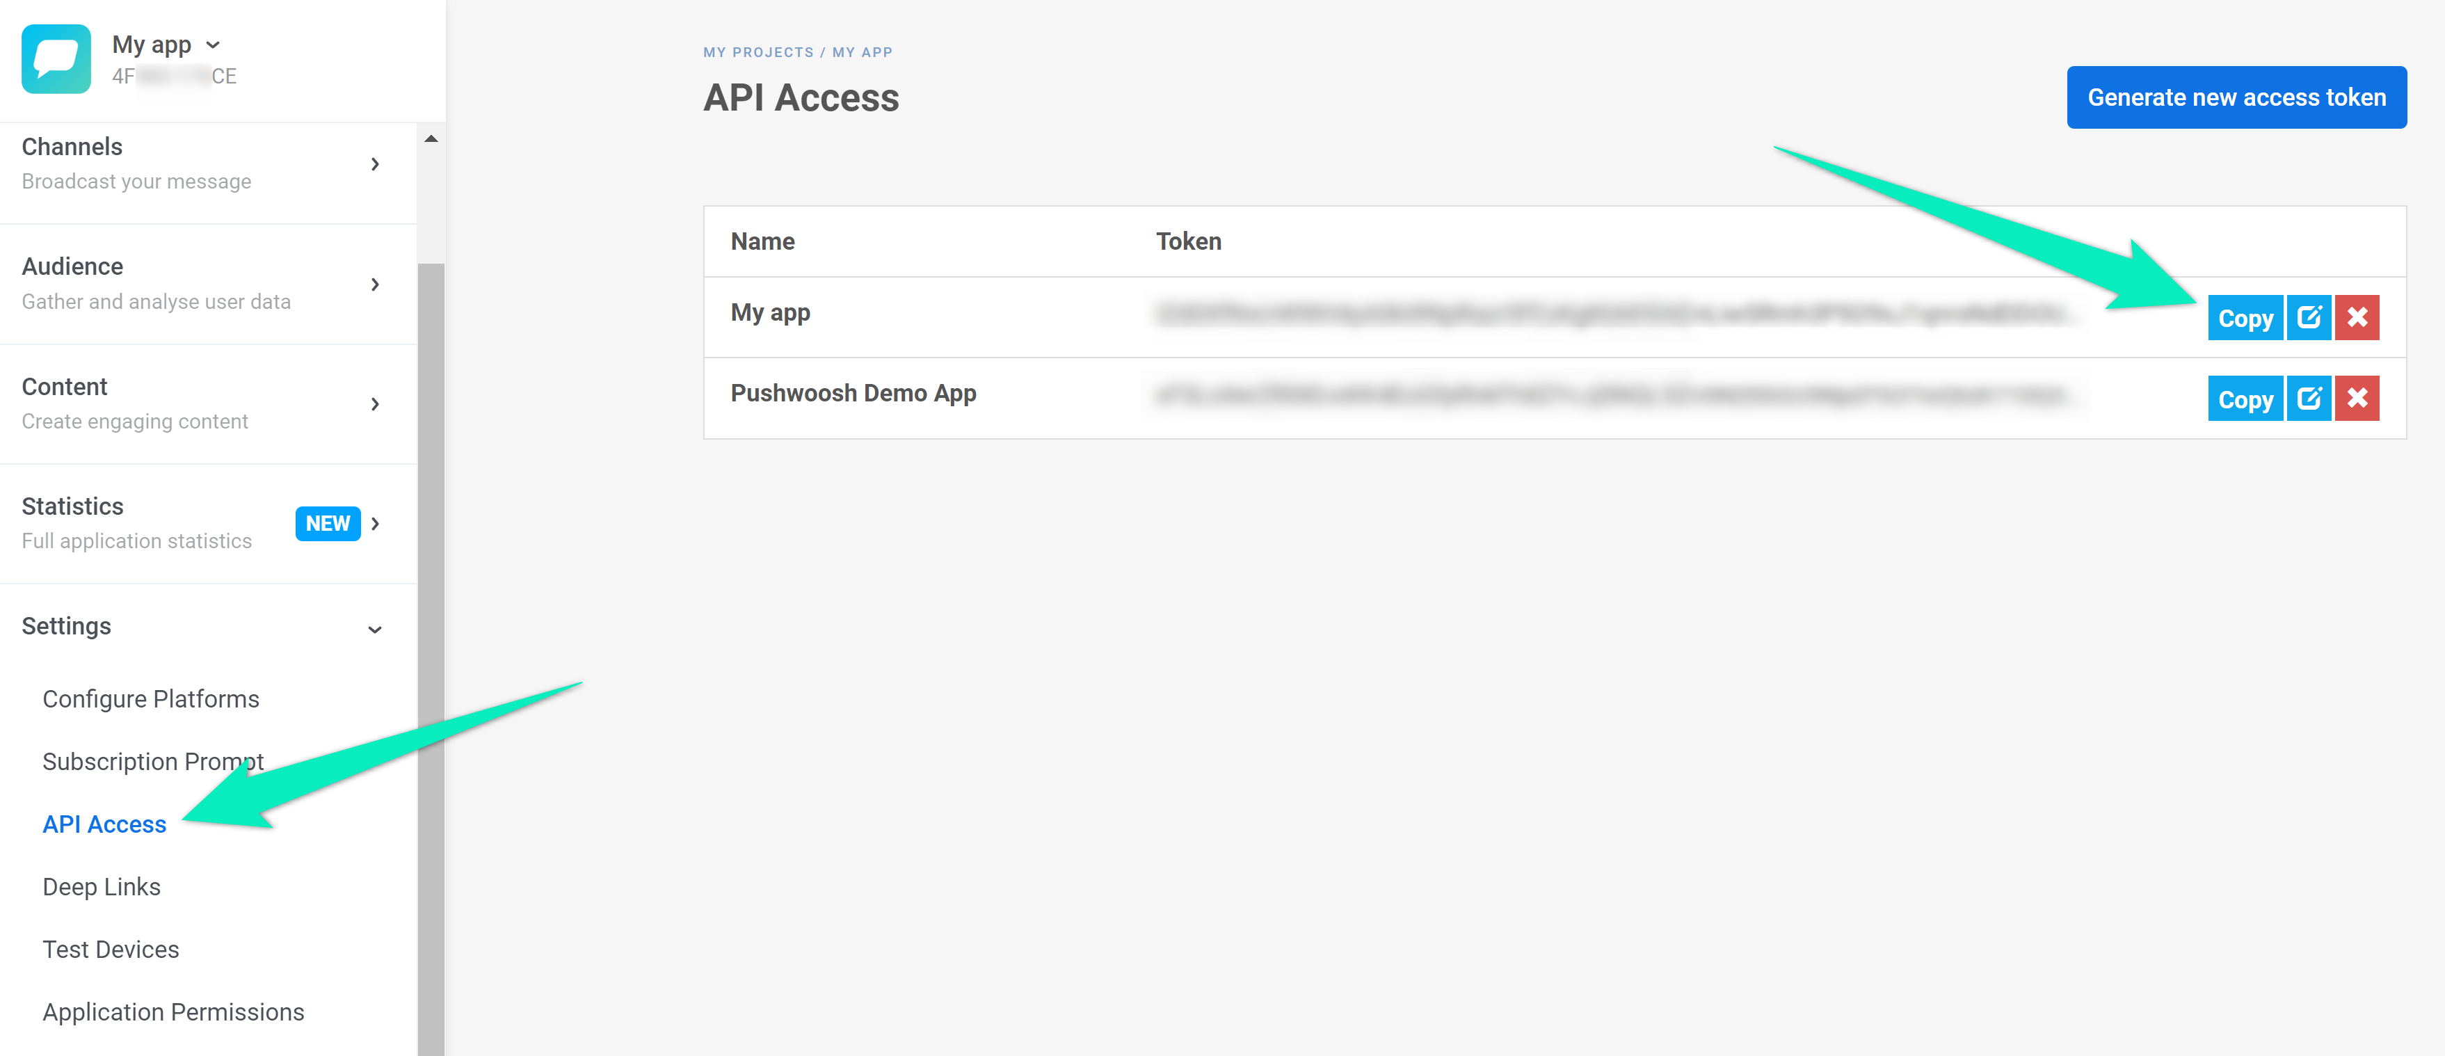Copy the My app token
The height and width of the screenshot is (1056, 2445).
2245,317
